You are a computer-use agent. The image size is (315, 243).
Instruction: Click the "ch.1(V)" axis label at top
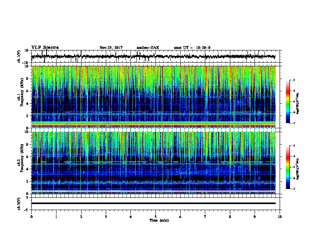(x=19, y=56)
